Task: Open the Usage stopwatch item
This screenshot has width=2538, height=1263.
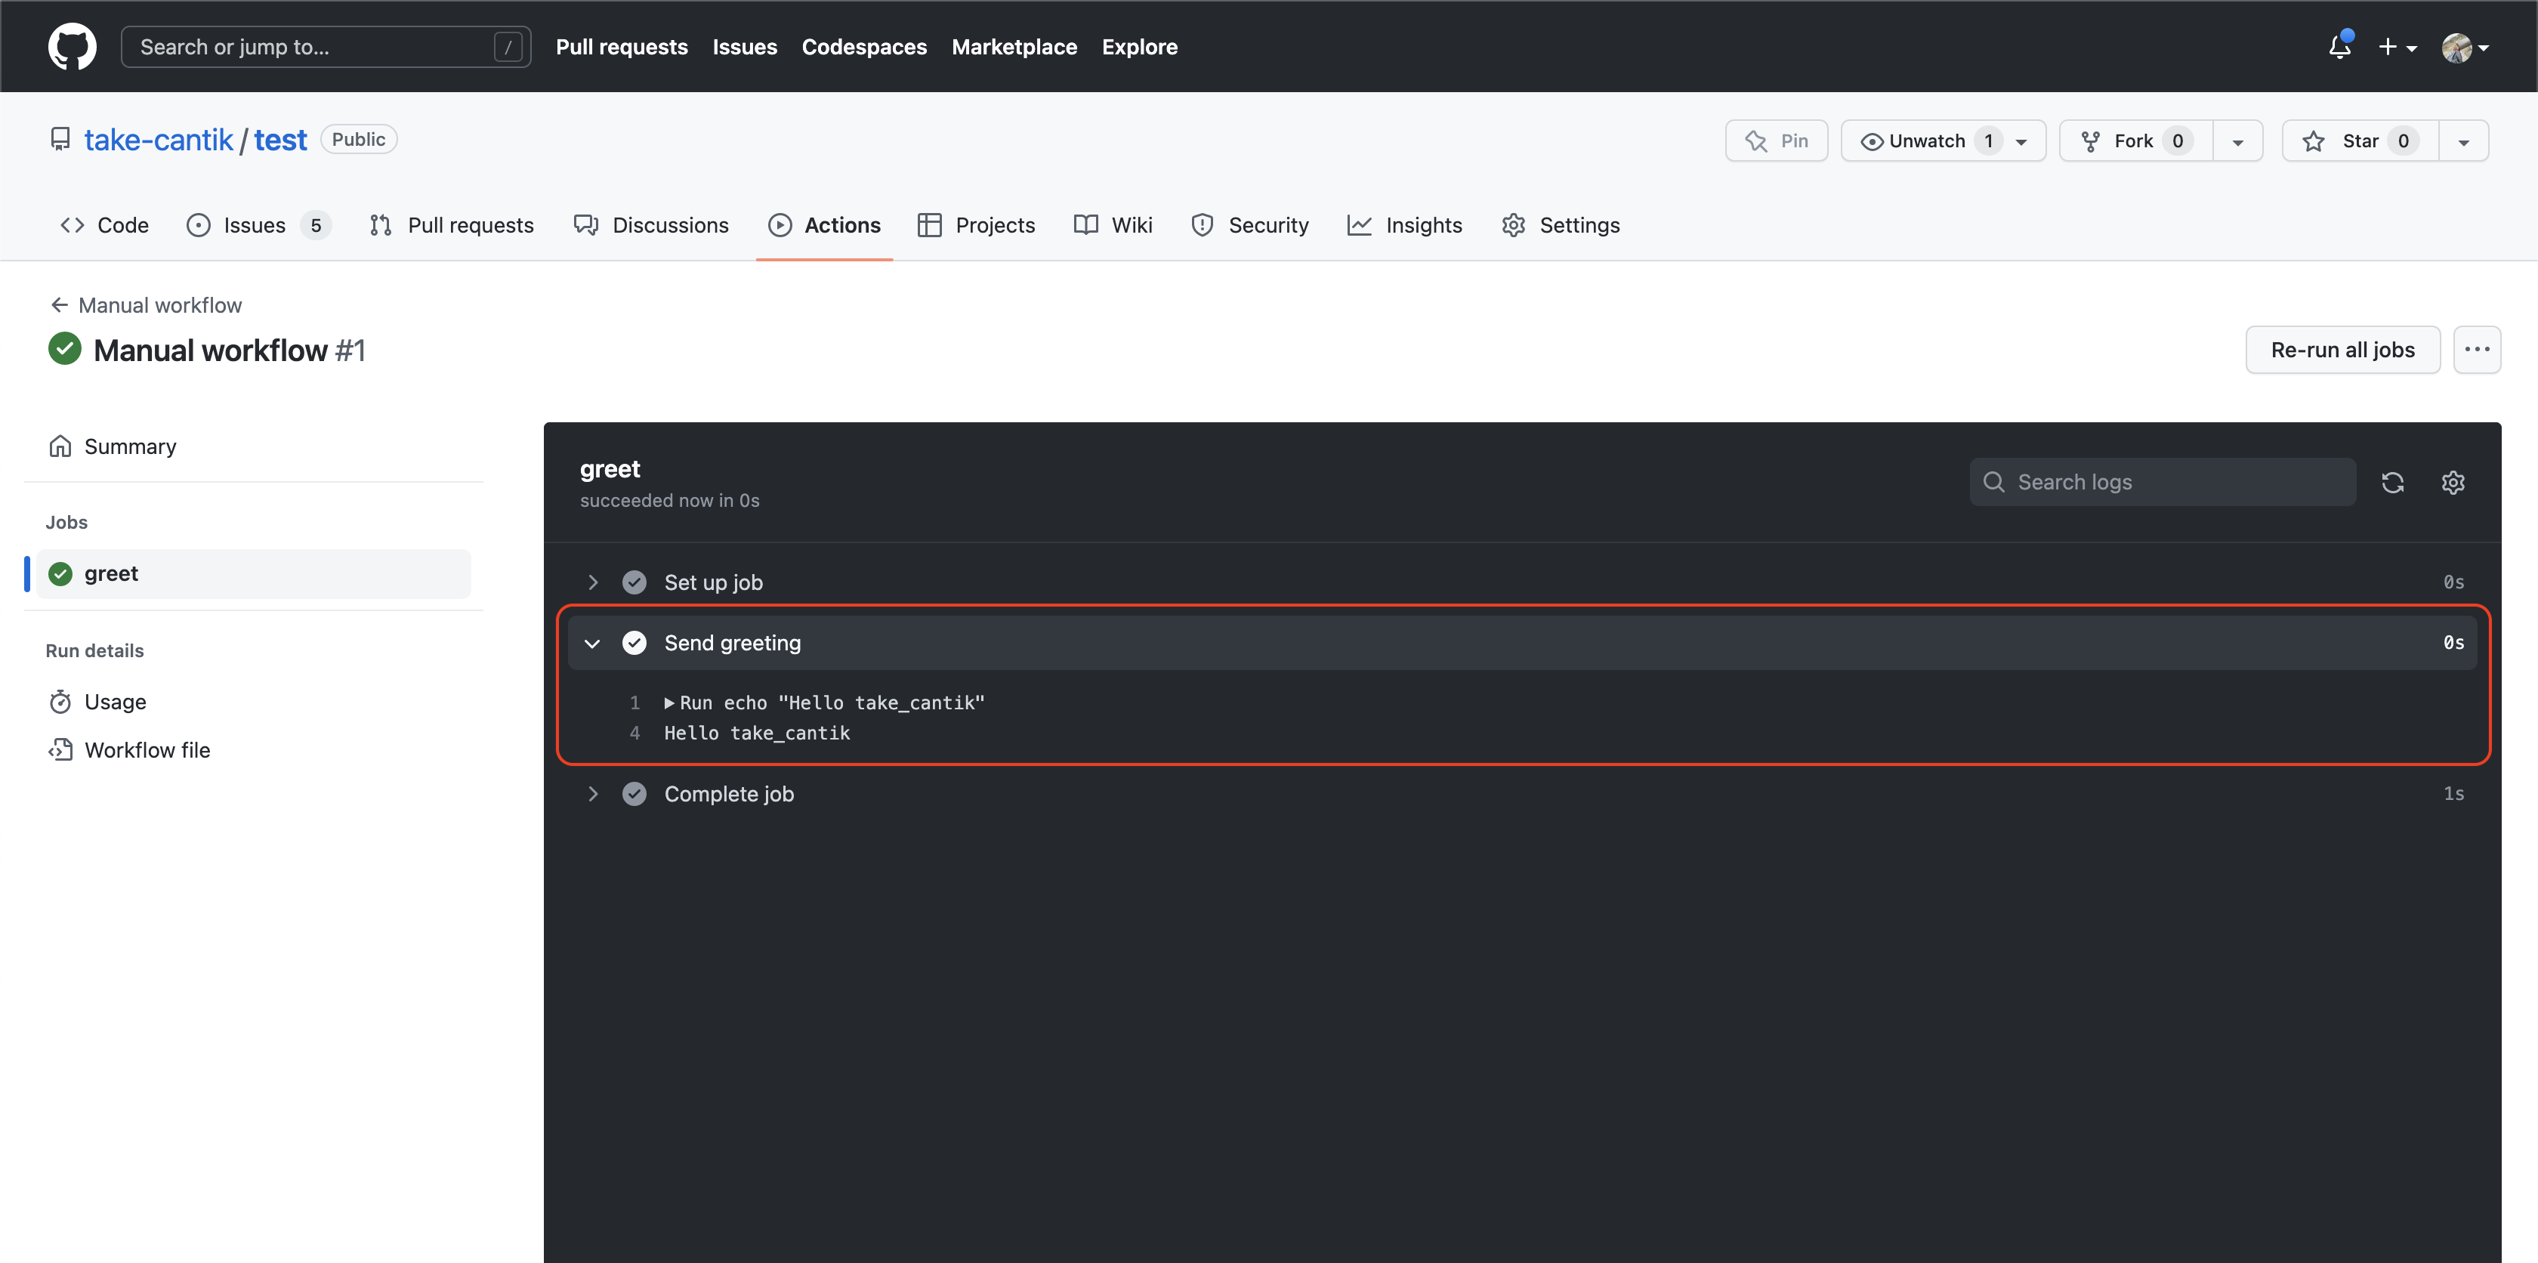Action: tap(114, 702)
